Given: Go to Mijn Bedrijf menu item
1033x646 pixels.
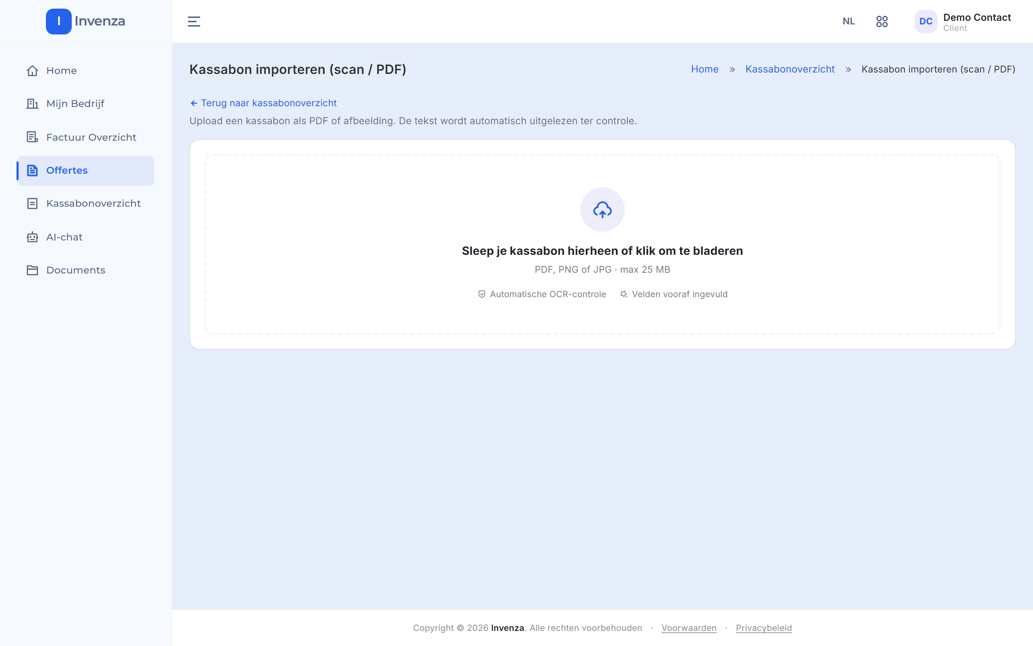Looking at the screenshot, I should tap(85, 104).
